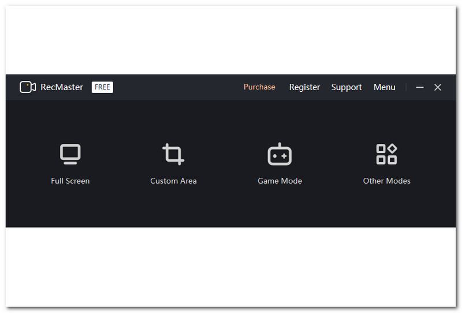The height and width of the screenshot is (313, 462).
Task: Click the Custom Area text label
Action: click(x=173, y=181)
